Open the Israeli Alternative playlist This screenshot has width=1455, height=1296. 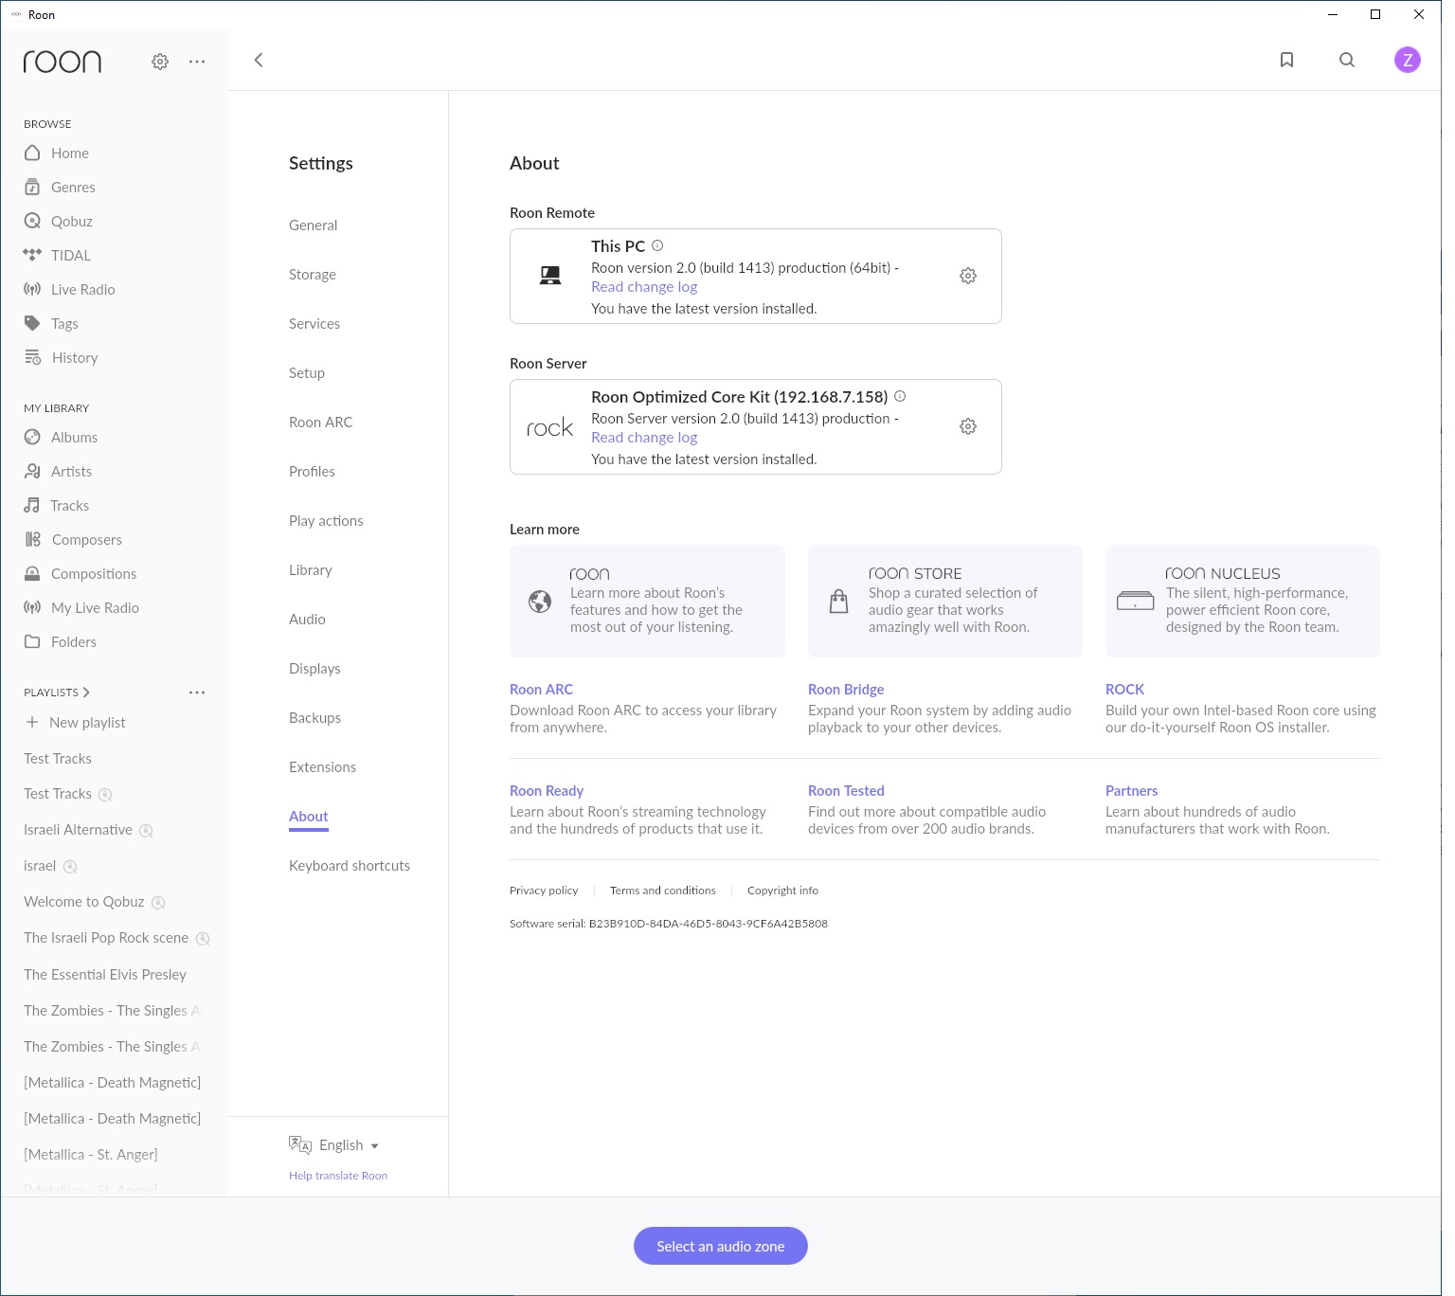78,830
